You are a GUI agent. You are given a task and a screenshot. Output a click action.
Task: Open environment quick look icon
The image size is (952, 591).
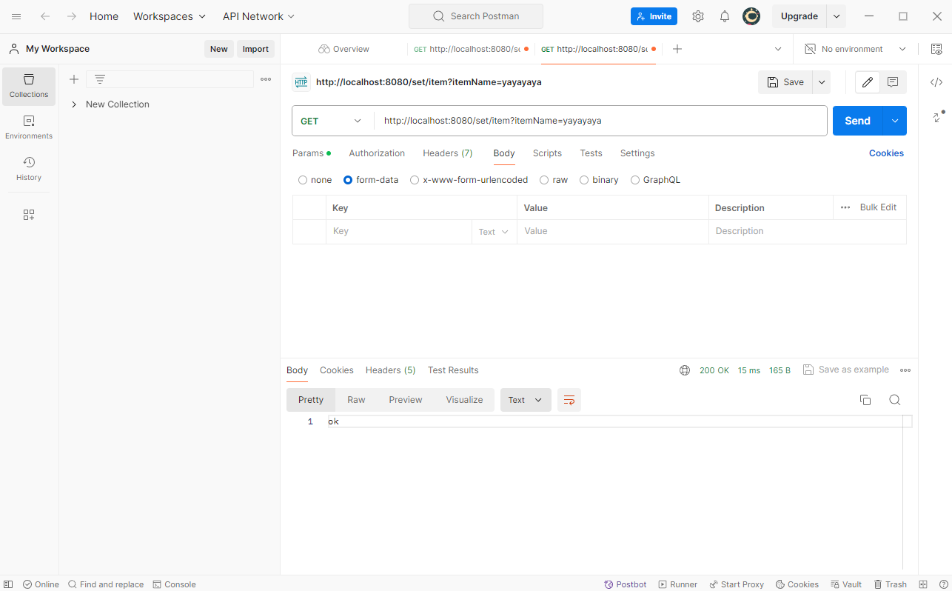(936, 49)
